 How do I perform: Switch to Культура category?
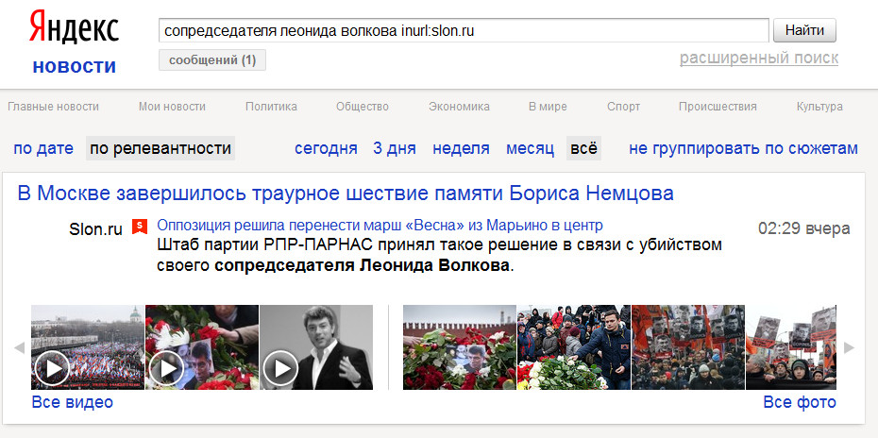pyautogui.click(x=819, y=107)
